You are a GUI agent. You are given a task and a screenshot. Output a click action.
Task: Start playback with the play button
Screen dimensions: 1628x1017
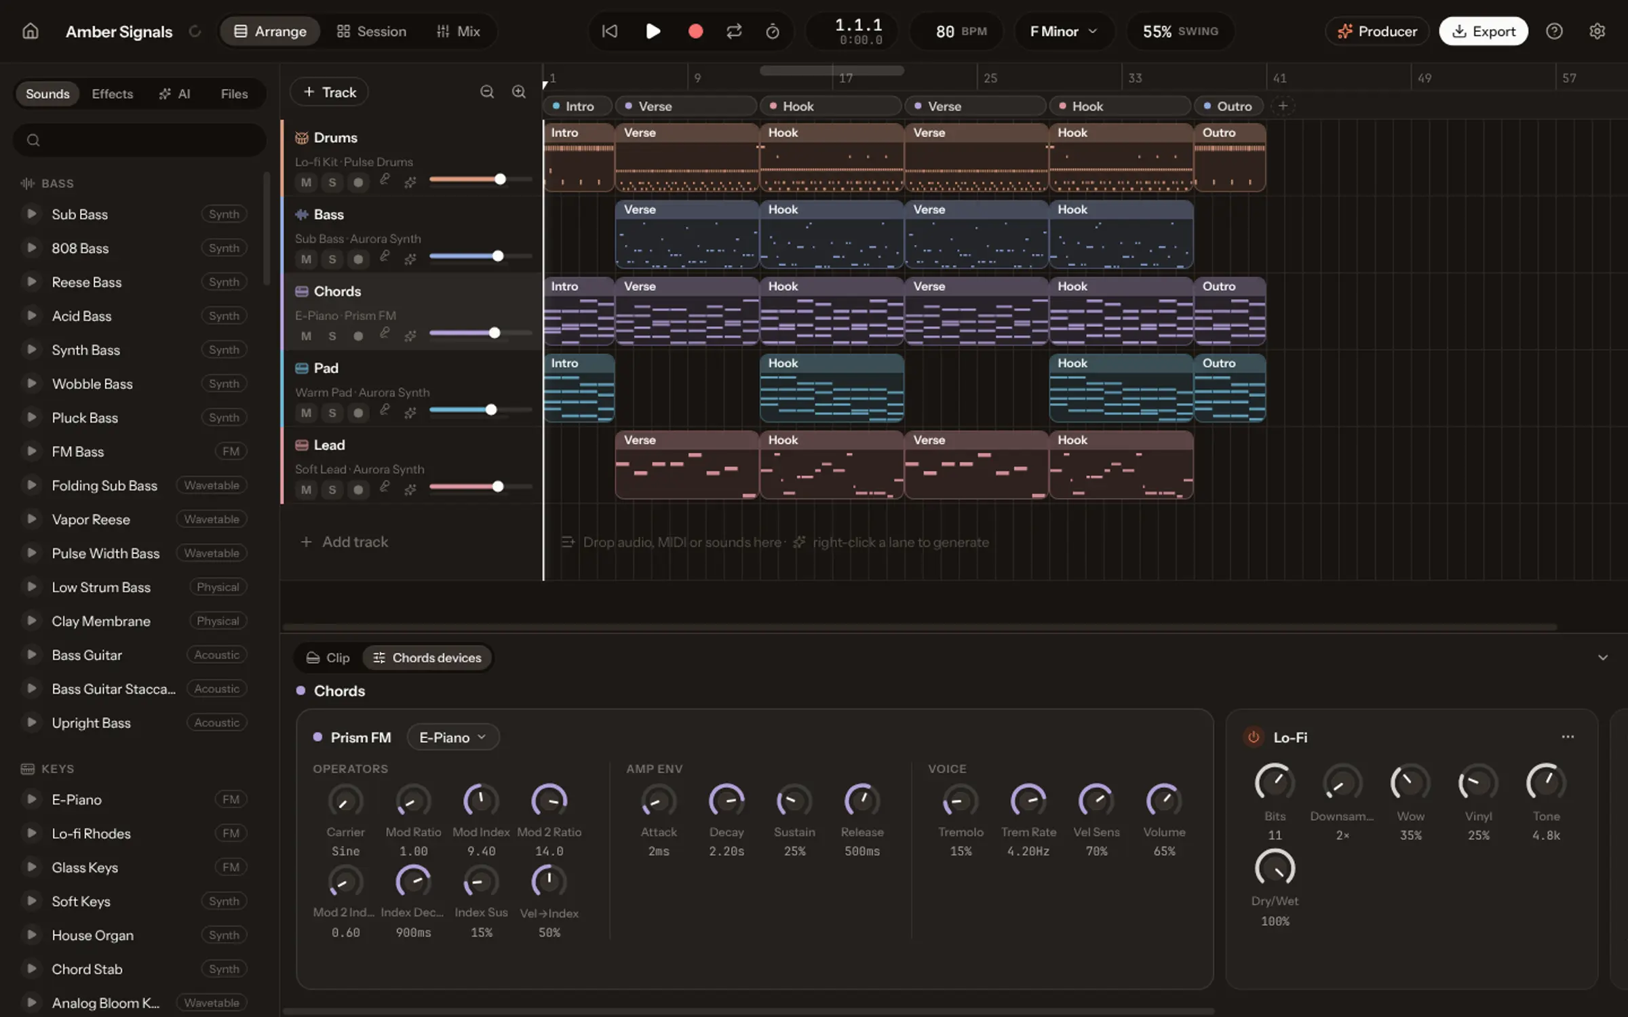[653, 31]
